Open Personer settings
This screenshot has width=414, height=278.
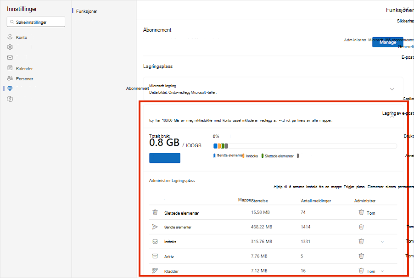coord(24,78)
